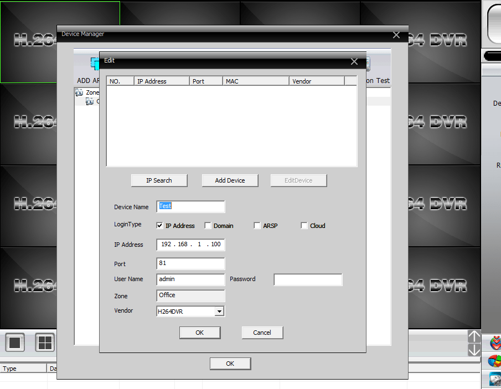
Task: Click the Add Device button
Action: 230,180
